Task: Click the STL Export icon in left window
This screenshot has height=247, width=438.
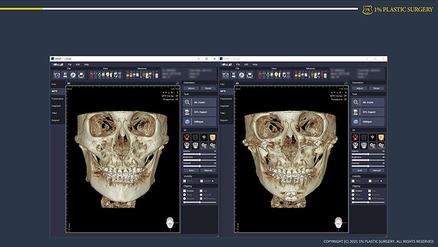Action: (187, 112)
